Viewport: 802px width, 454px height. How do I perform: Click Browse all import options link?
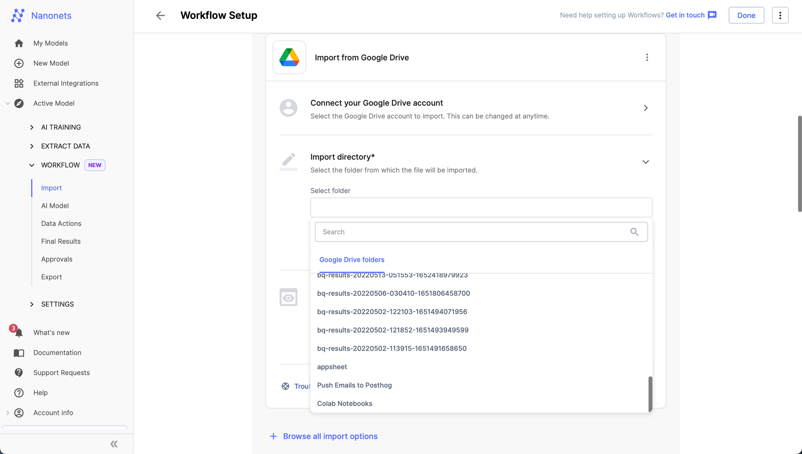coord(330,436)
